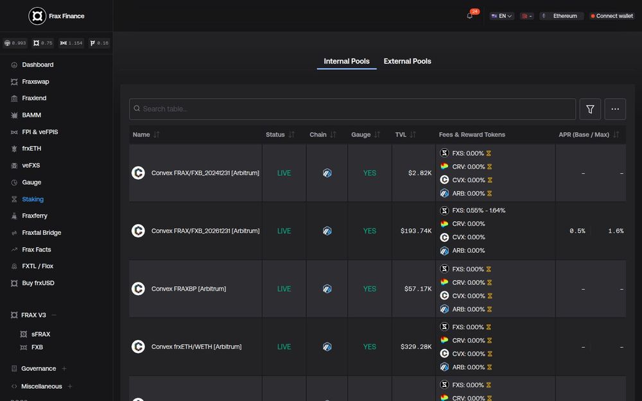
Task: Open the notifications bell
Action: pos(470,16)
